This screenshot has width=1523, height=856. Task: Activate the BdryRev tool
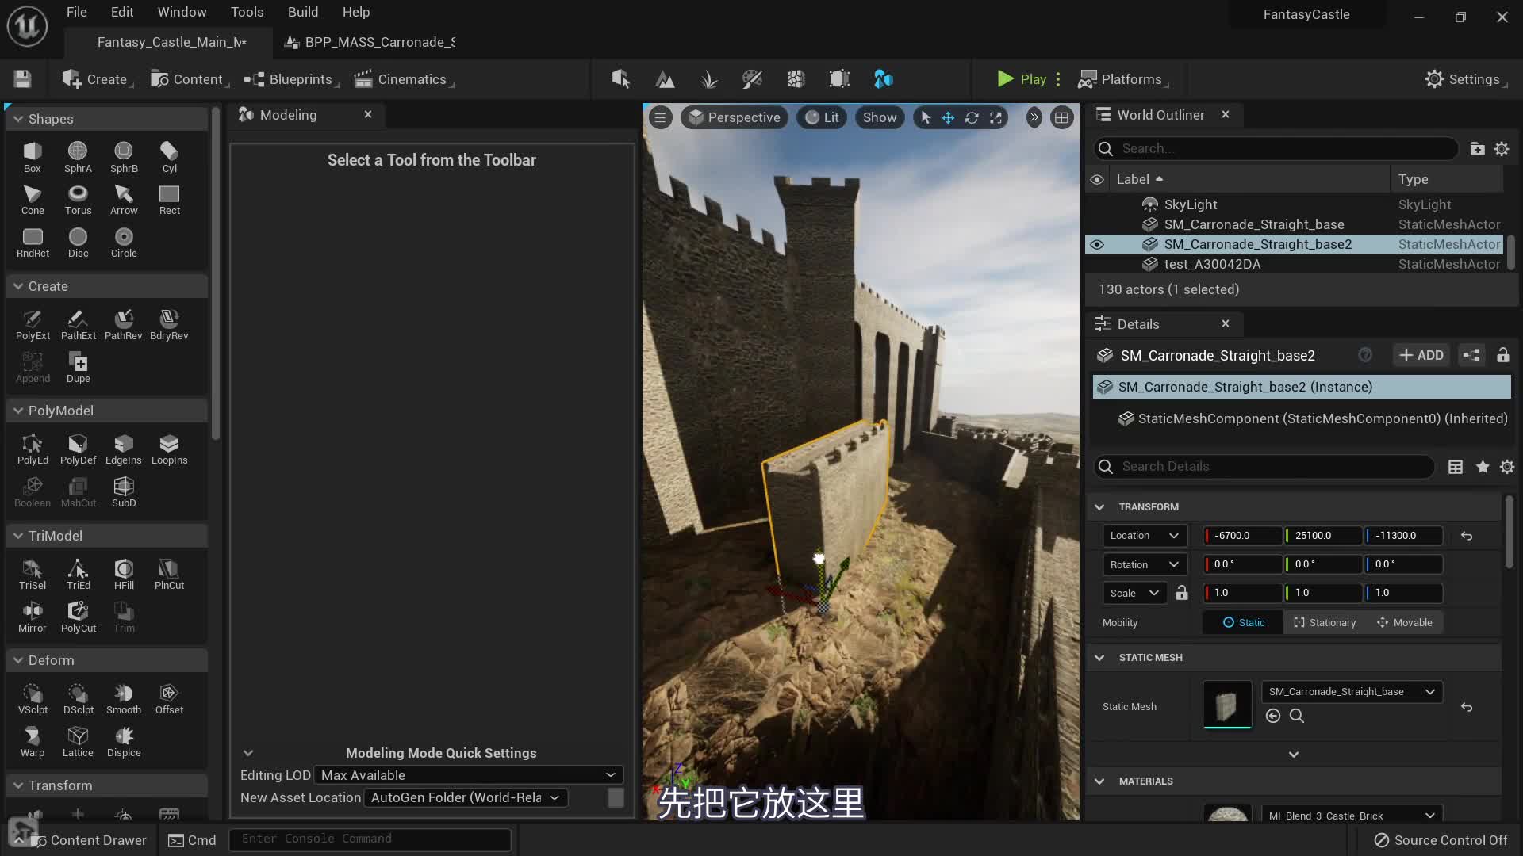point(169,325)
